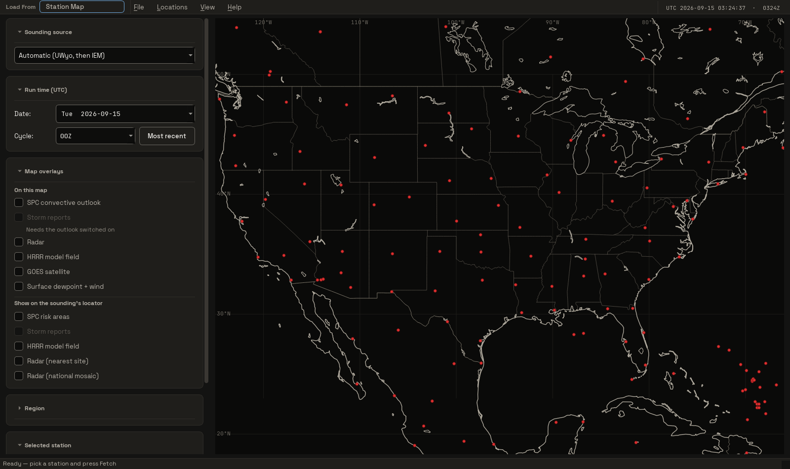This screenshot has height=469, width=790.
Task: Click 'Needs the outlook switched on' note
Action: click(70, 230)
